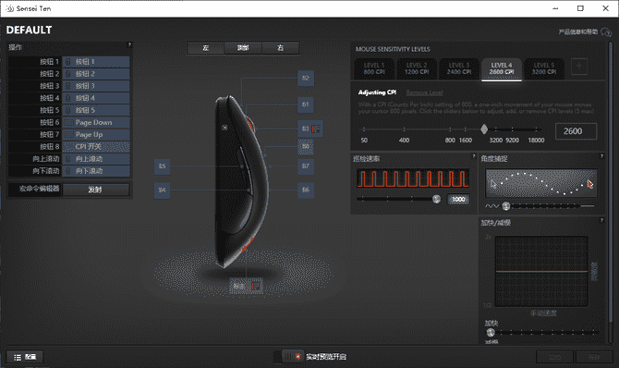Select the LEVEL 2 1200 CPI tab
Image resolution: width=619 pixels, height=368 pixels.
417,68
